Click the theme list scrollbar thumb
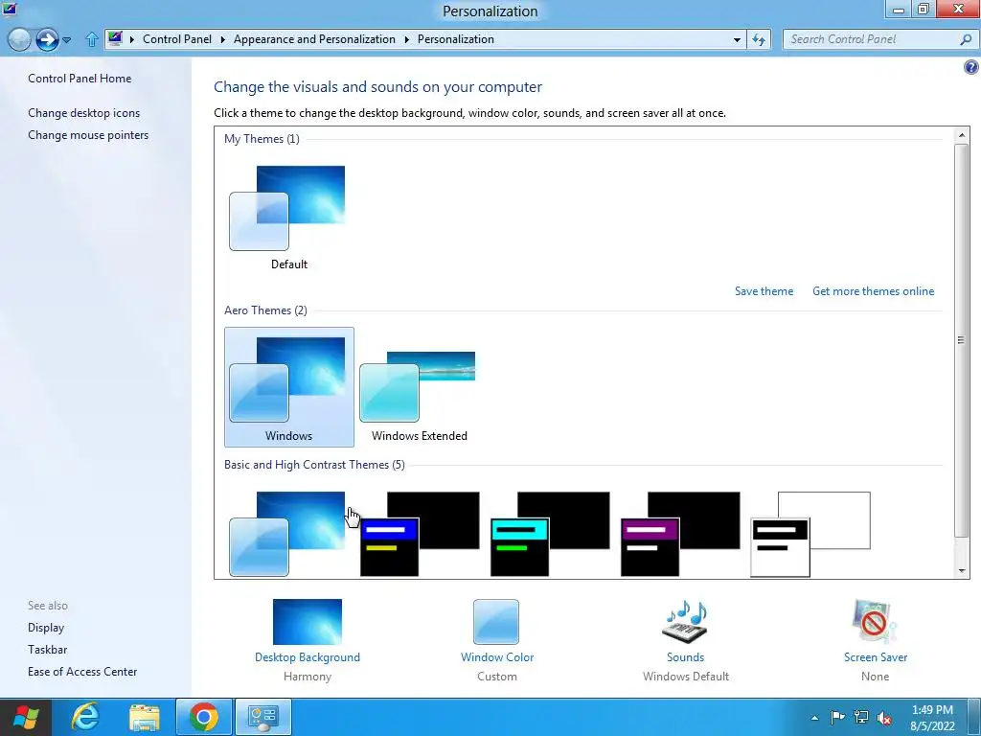Viewport: 981px width, 736px height. 962,340
